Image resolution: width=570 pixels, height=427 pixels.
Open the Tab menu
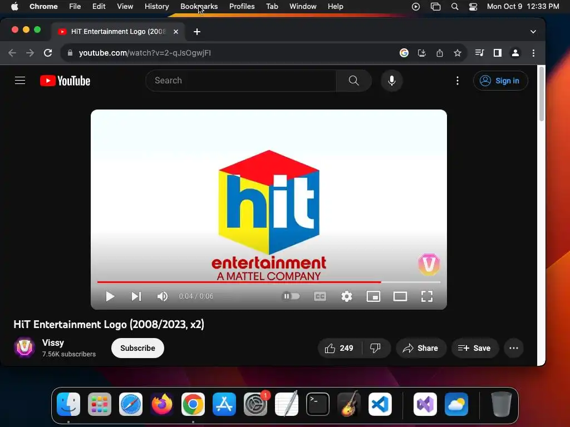coord(272,7)
